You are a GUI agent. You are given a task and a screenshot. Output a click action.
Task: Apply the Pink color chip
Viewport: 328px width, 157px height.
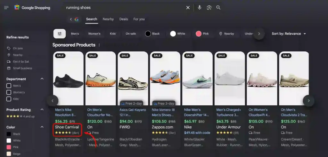click(202, 34)
